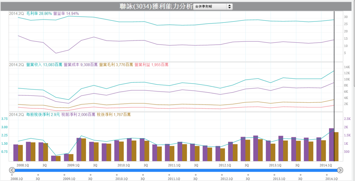Select the 2009.1Q marker dot below the range slider
Viewport: 355px width, 181px height.
[x=64, y=175]
